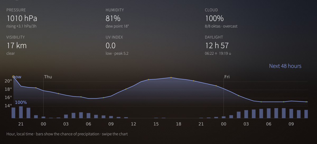This screenshot has width=317, height=144.
Task: Open the Next 48 hours link
Action: tap(285, 66)
